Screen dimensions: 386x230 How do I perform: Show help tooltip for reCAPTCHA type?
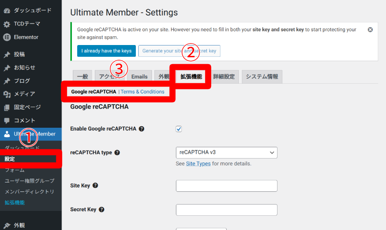(117, 153)
